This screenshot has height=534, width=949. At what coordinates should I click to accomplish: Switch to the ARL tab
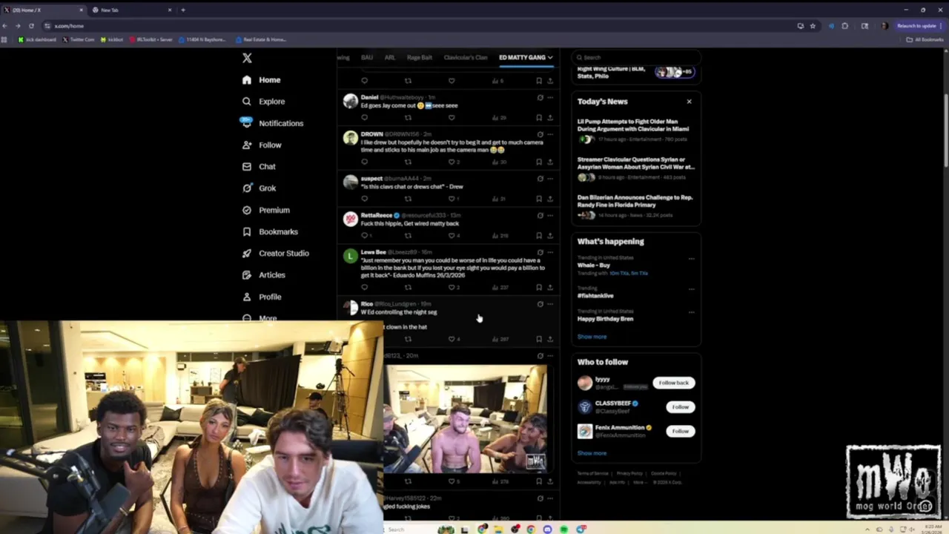pyautogui.click(x=389, y=57)
